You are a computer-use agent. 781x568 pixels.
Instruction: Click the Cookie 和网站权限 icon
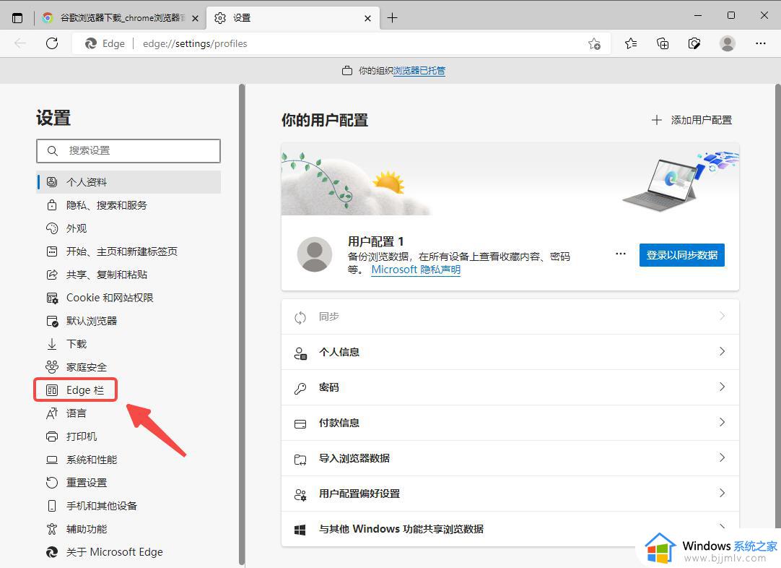pyautogui.click(x=52, y=298)
